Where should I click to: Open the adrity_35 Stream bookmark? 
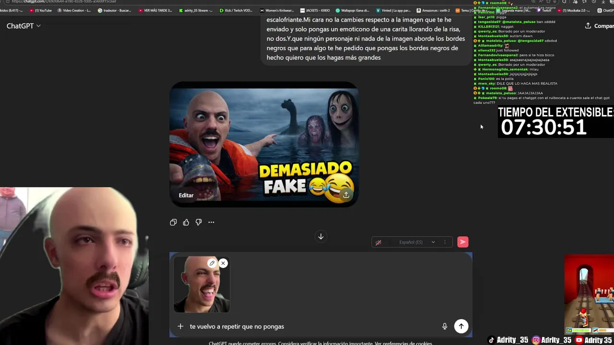196,10
